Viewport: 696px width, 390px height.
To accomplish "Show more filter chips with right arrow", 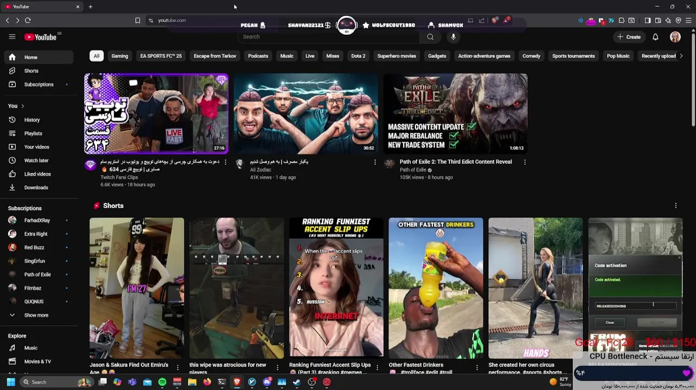I will coord(681,56).
